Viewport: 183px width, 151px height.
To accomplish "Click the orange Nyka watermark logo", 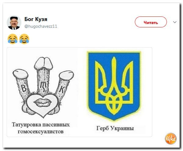I will pyautogui.click(x=170, y=139).
